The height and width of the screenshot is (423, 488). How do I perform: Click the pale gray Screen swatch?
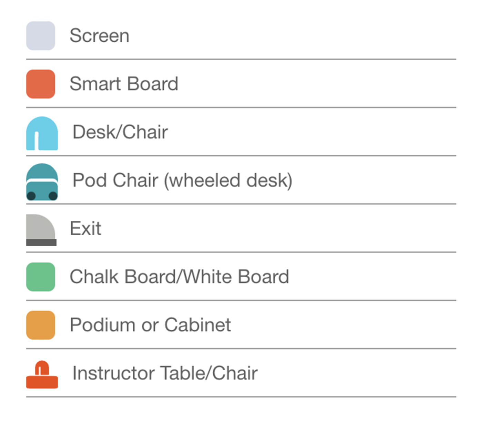[x=41, y=36]
